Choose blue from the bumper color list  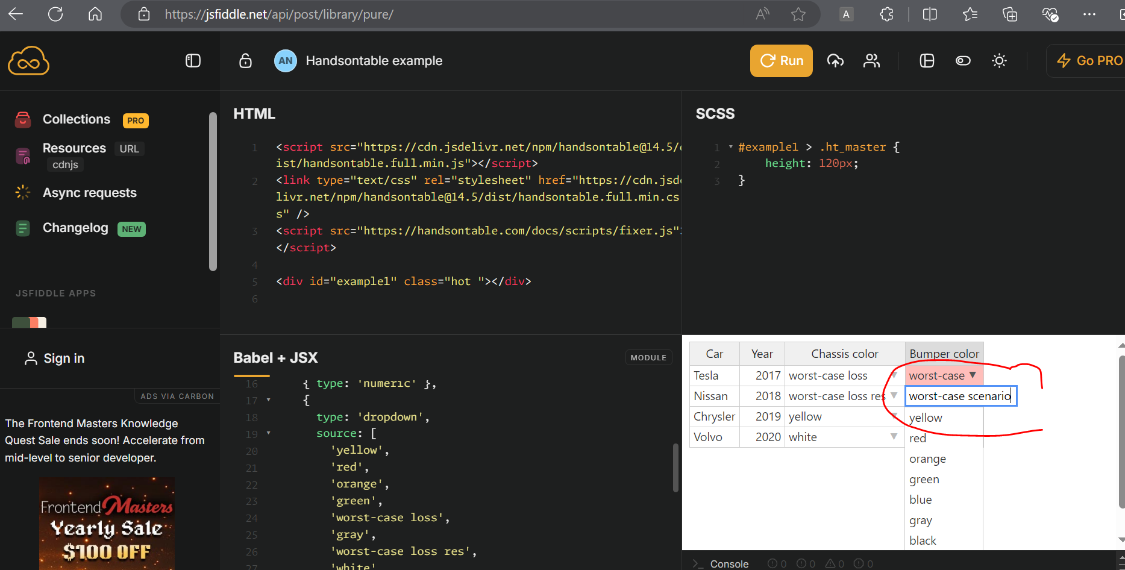tap(944, 500)
